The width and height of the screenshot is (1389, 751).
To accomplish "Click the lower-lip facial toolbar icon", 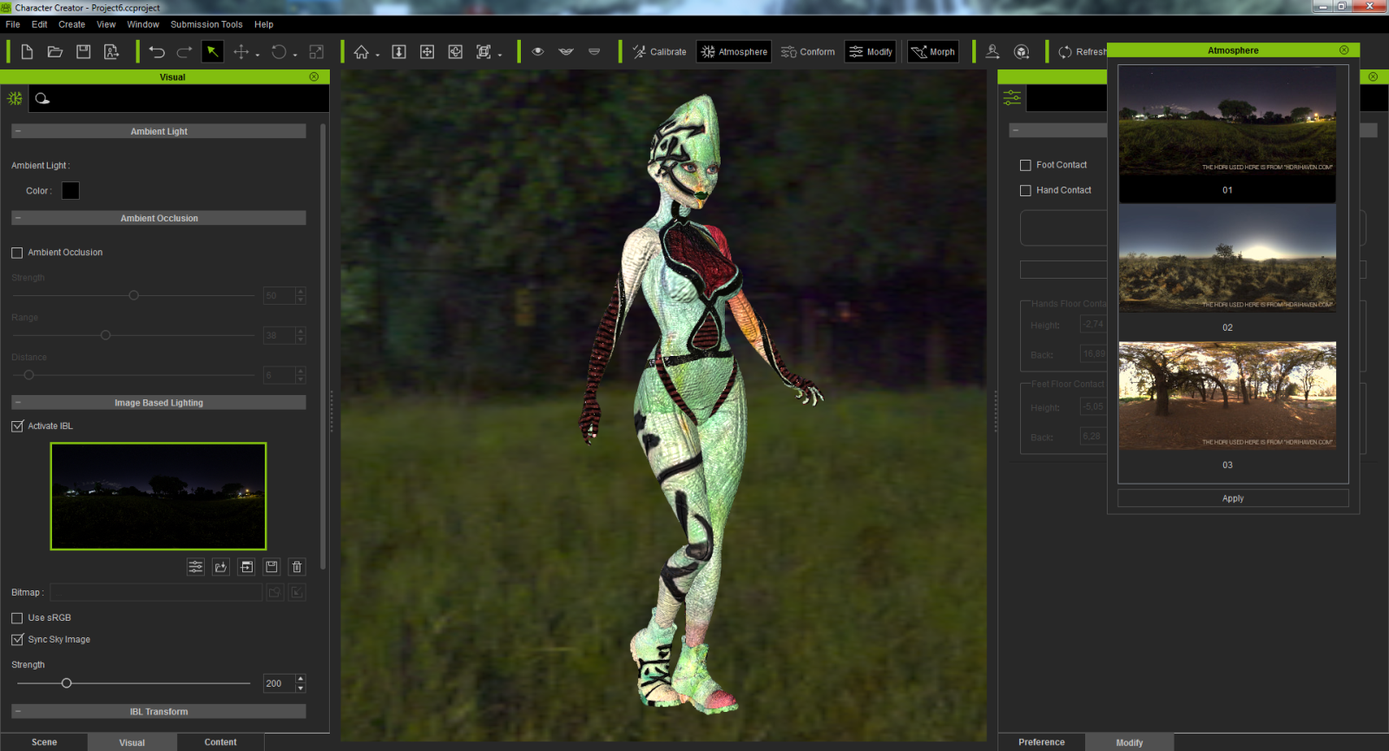I will 594,52.
